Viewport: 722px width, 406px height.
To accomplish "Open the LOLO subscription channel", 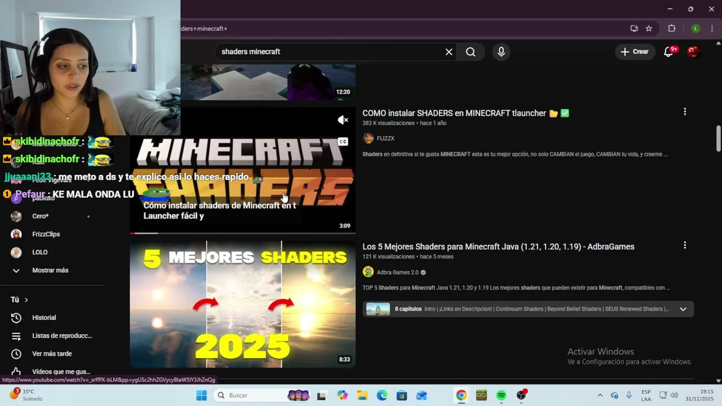I will point(39,252).
